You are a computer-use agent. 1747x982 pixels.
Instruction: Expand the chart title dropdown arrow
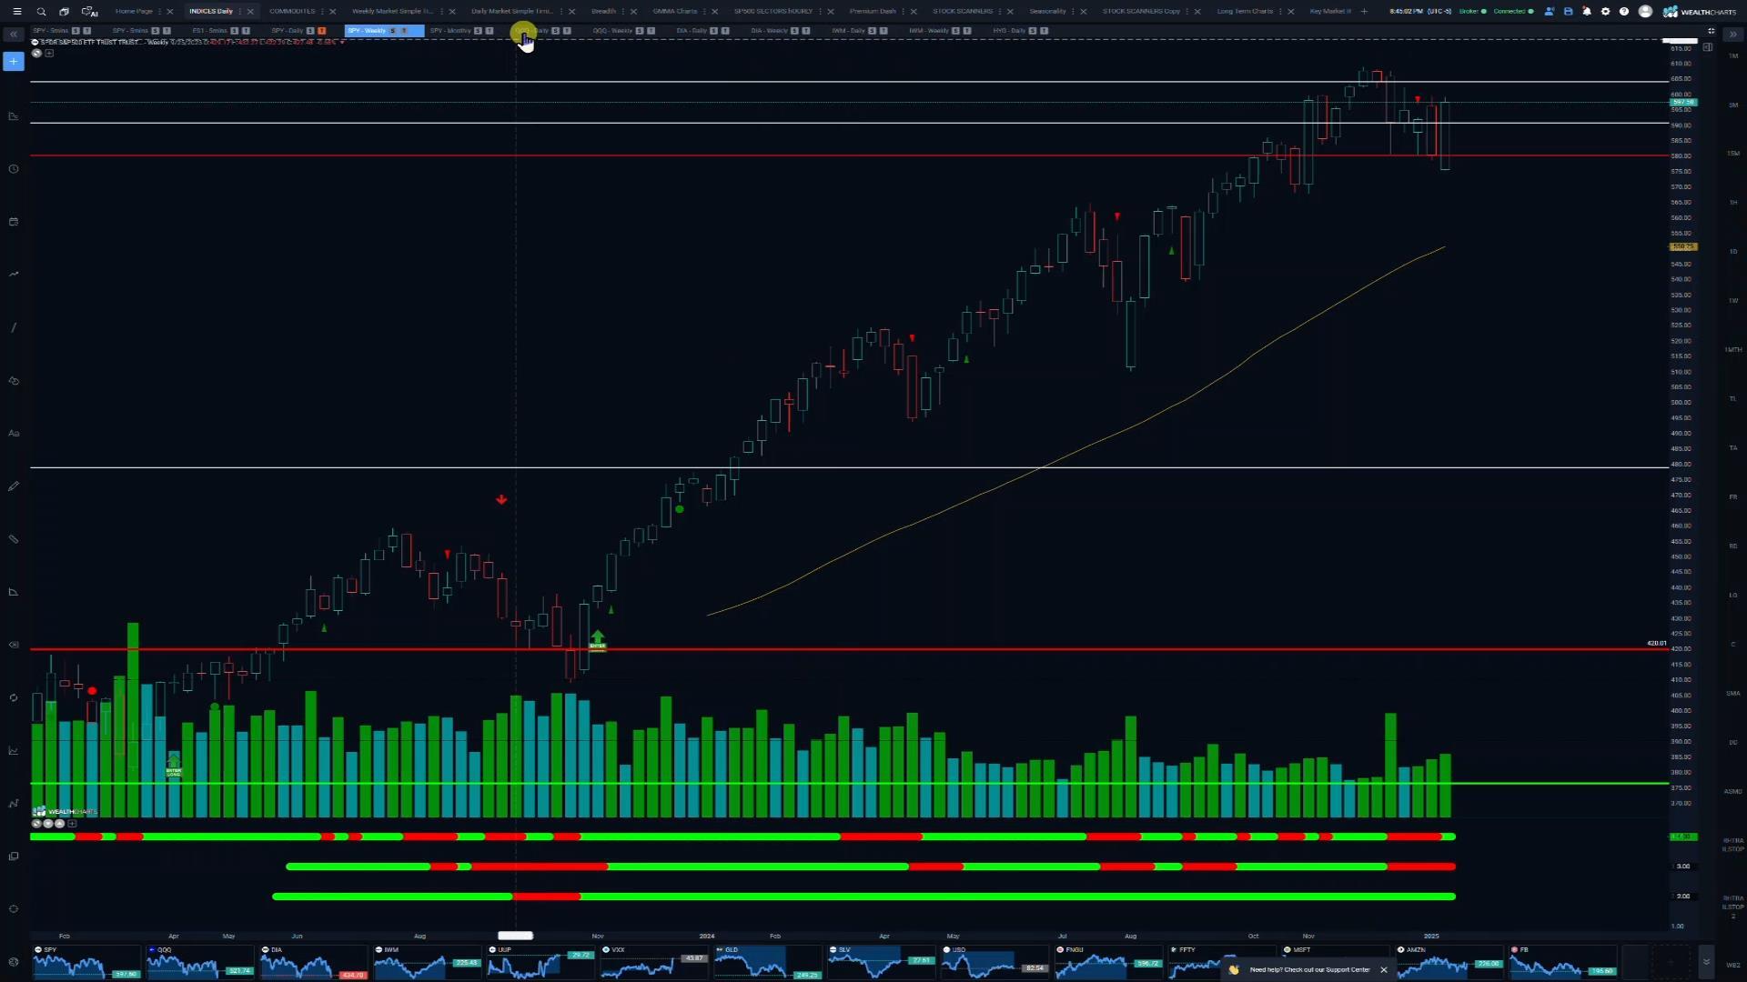(342, 42)
